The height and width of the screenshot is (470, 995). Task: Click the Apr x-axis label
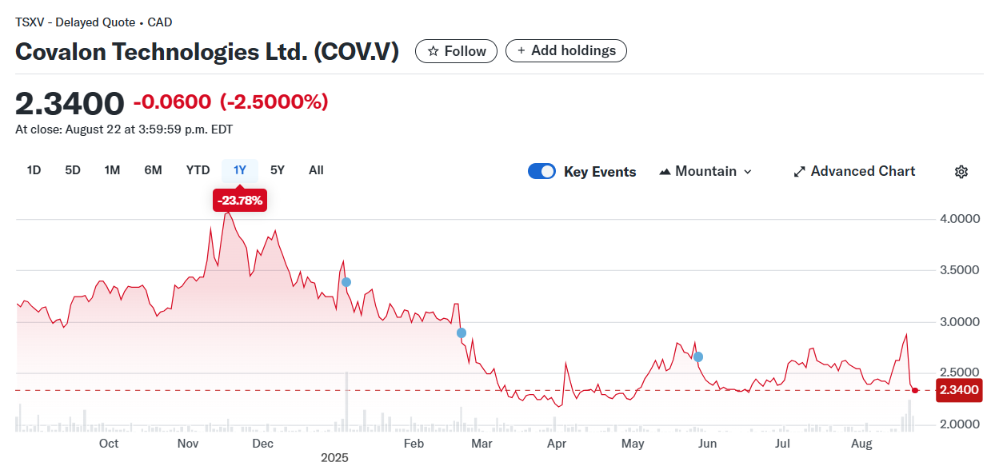[557, 444]
